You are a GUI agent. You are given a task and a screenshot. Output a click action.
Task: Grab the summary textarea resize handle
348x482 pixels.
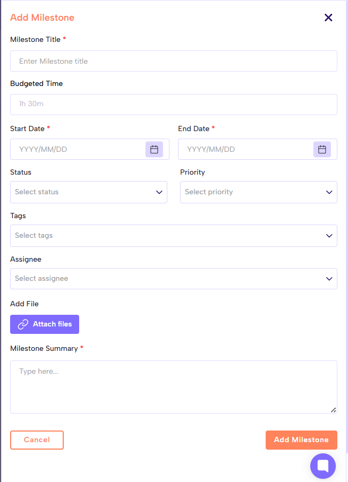click(333, 410)
